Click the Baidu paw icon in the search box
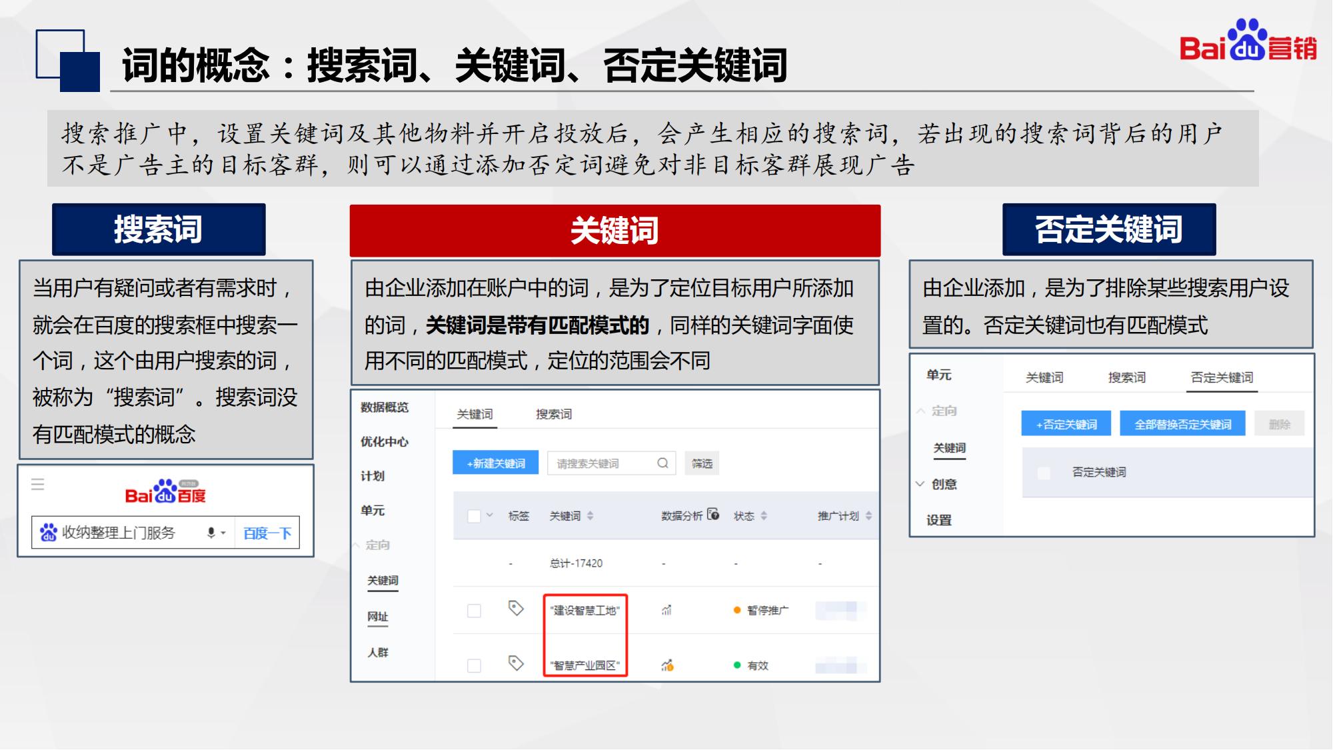Viewport: 1333px width, 750px height. click(49, 532)
